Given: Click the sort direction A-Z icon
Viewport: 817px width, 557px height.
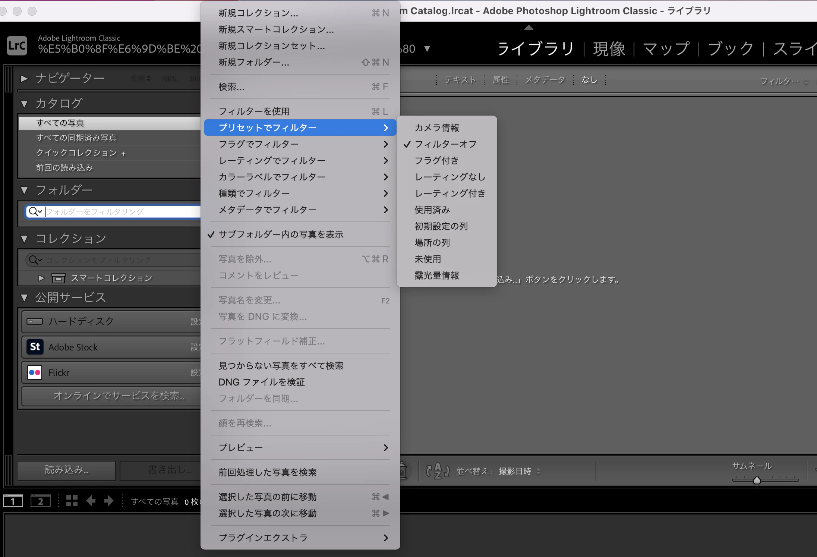Looking at the screenshot, I should tap(438, 471).
